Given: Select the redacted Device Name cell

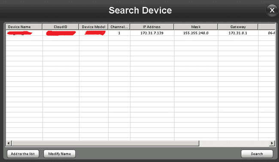Looking at the screenshot, I should point(24,33).
